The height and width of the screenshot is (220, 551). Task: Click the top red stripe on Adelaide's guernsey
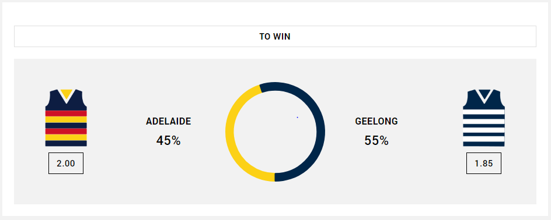(x=66, y=113)
